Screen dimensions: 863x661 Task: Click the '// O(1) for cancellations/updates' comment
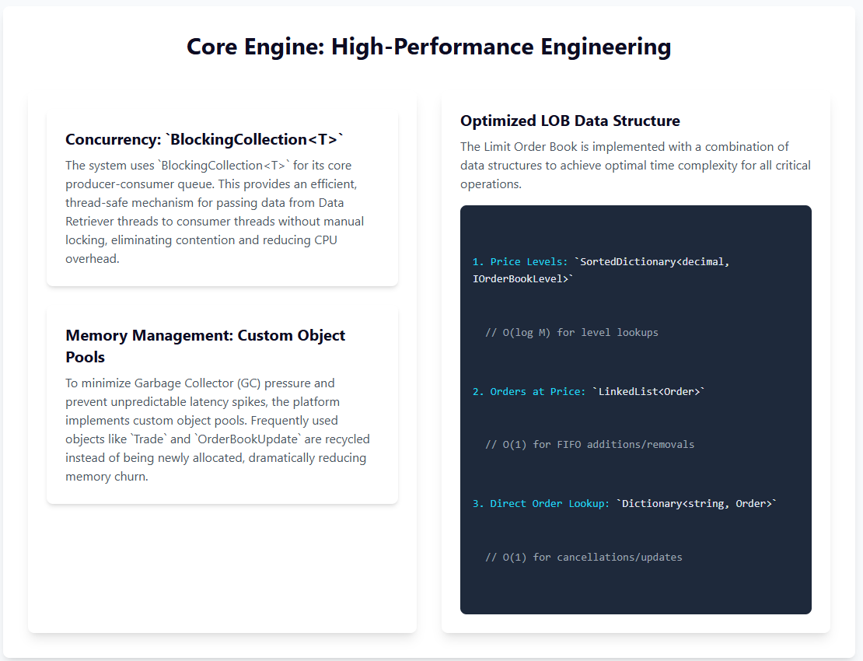(x=583, y=558)
